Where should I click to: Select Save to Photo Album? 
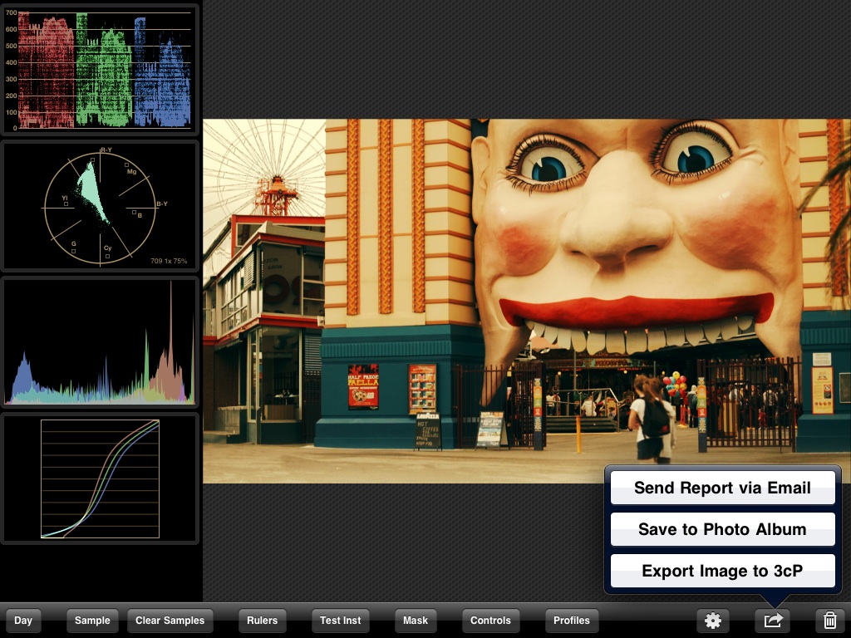coord(722,529)
